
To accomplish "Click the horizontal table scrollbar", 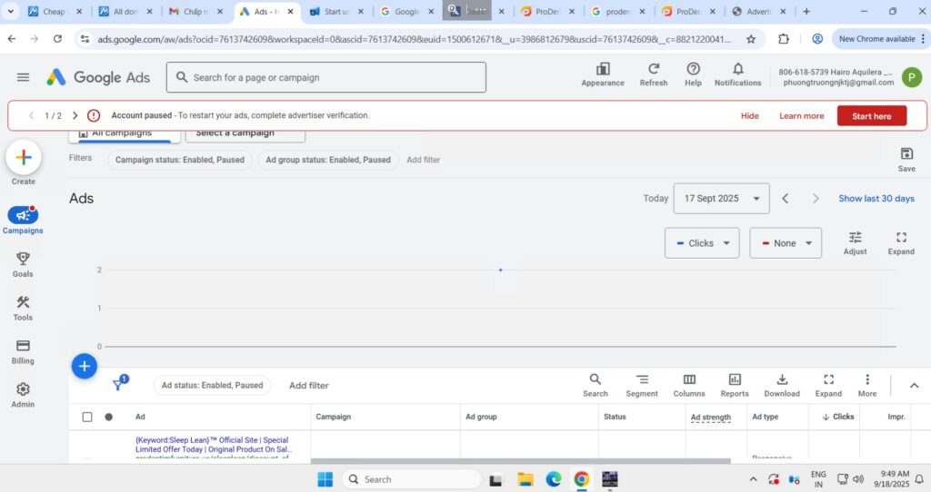I will 520,460.
